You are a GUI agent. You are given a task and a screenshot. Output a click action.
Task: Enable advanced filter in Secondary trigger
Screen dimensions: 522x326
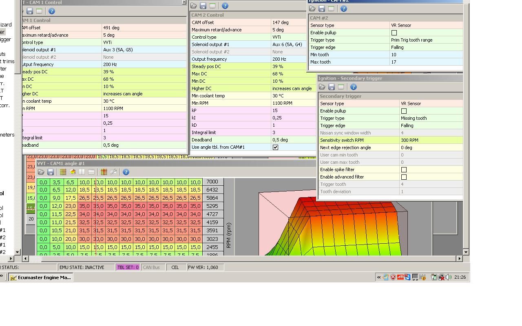pos(404,177)
